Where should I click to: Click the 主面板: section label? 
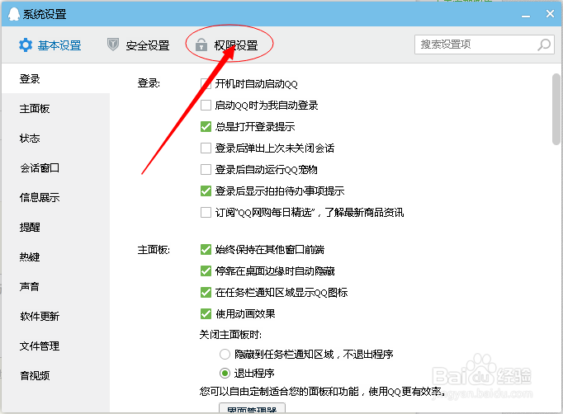coord(154,250)
